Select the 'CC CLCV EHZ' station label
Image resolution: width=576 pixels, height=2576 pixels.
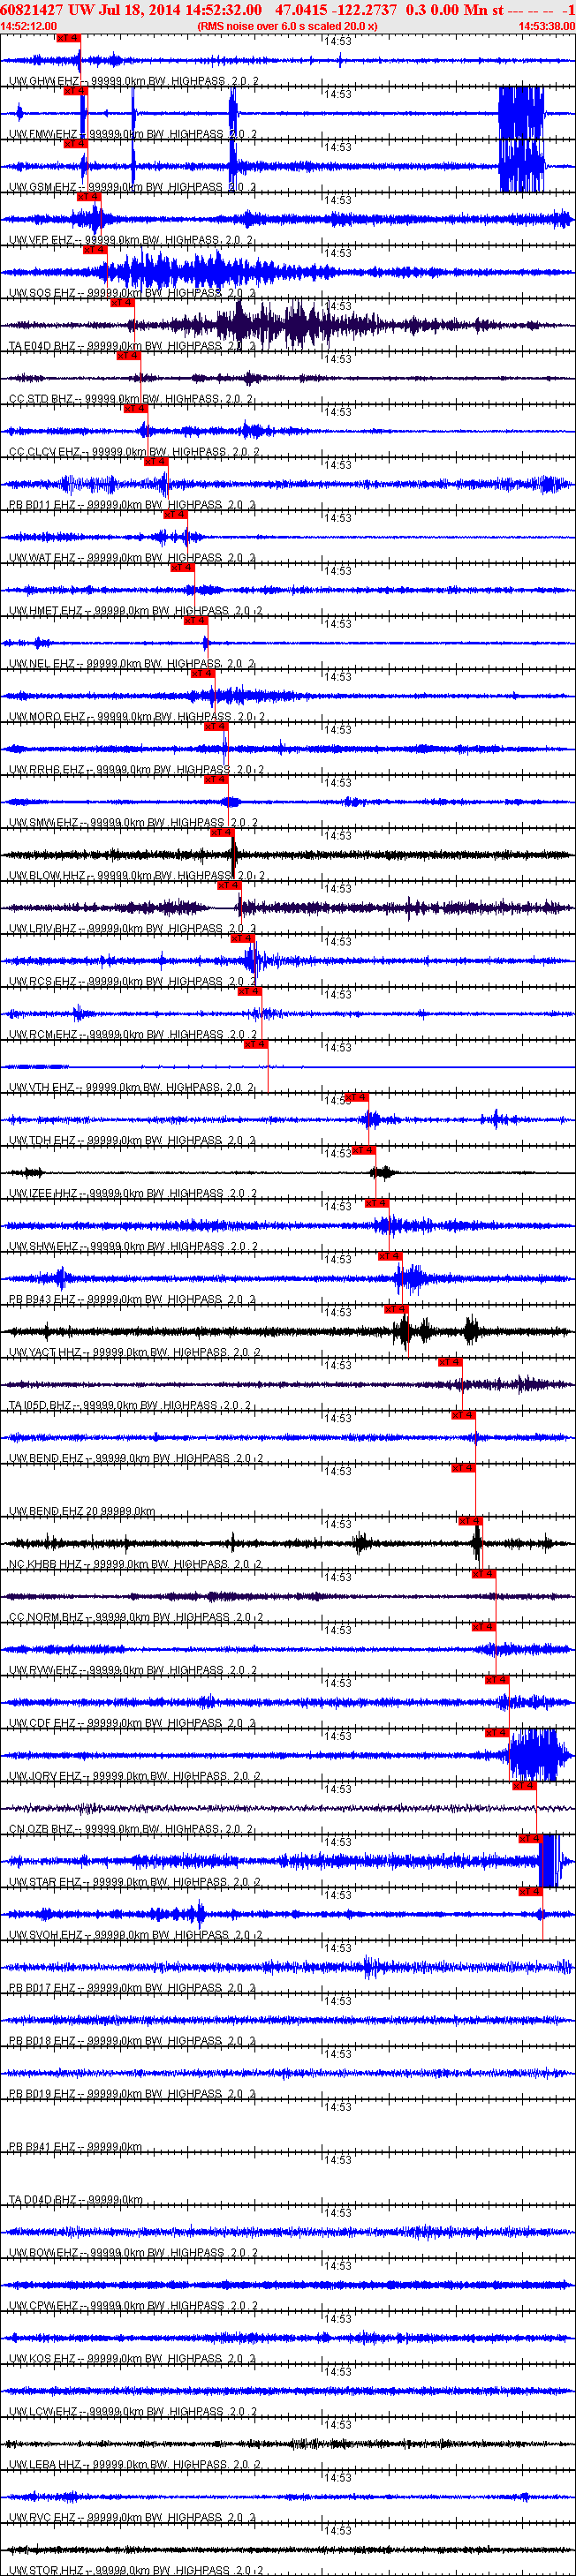click(x=46, y=452)
